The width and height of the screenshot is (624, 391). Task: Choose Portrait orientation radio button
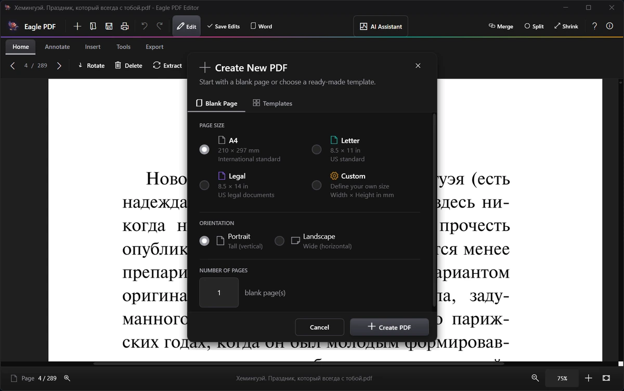click(204, 241)
